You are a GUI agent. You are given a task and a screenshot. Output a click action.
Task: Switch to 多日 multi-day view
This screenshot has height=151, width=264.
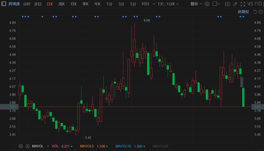point(38,4)
